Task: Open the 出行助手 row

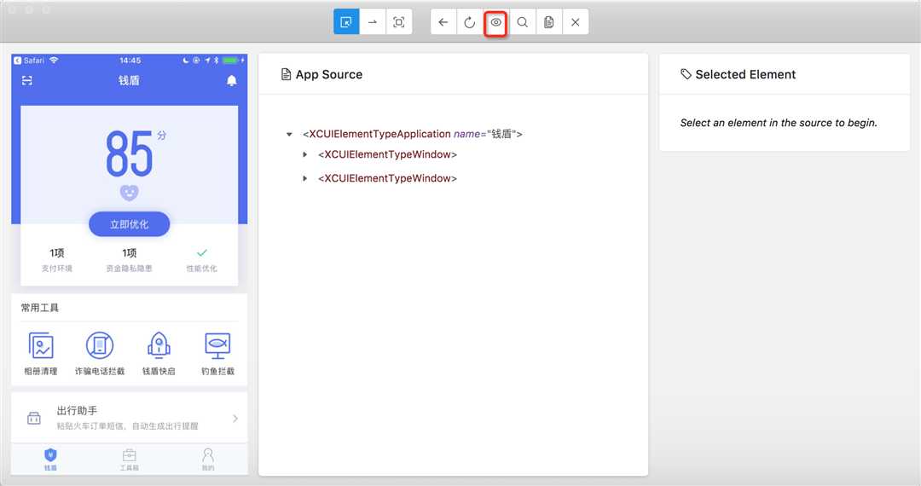Action: [130, 418]
